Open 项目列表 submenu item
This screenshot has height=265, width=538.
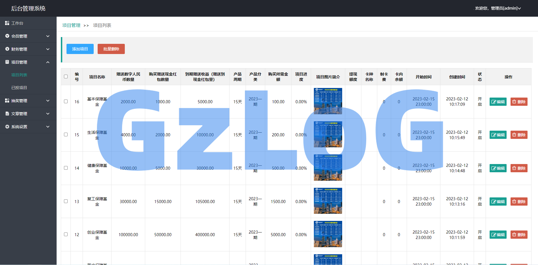19,75
